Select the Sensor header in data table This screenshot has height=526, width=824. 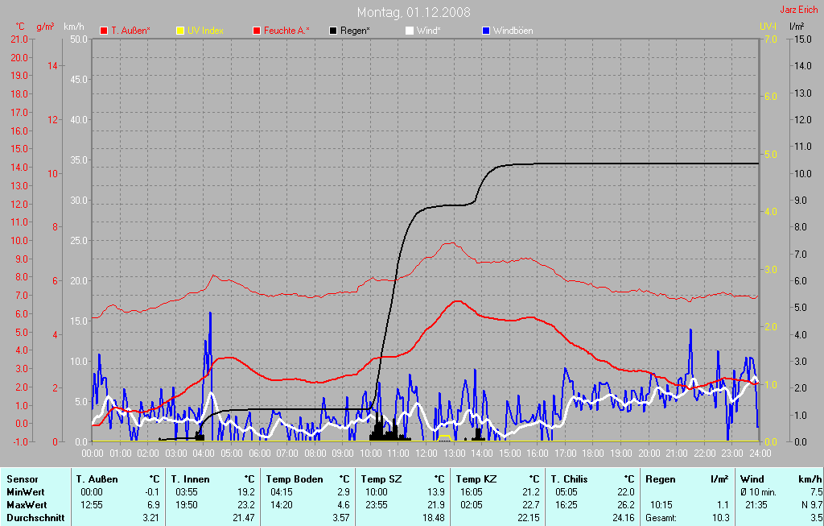[x=22, y=479]
